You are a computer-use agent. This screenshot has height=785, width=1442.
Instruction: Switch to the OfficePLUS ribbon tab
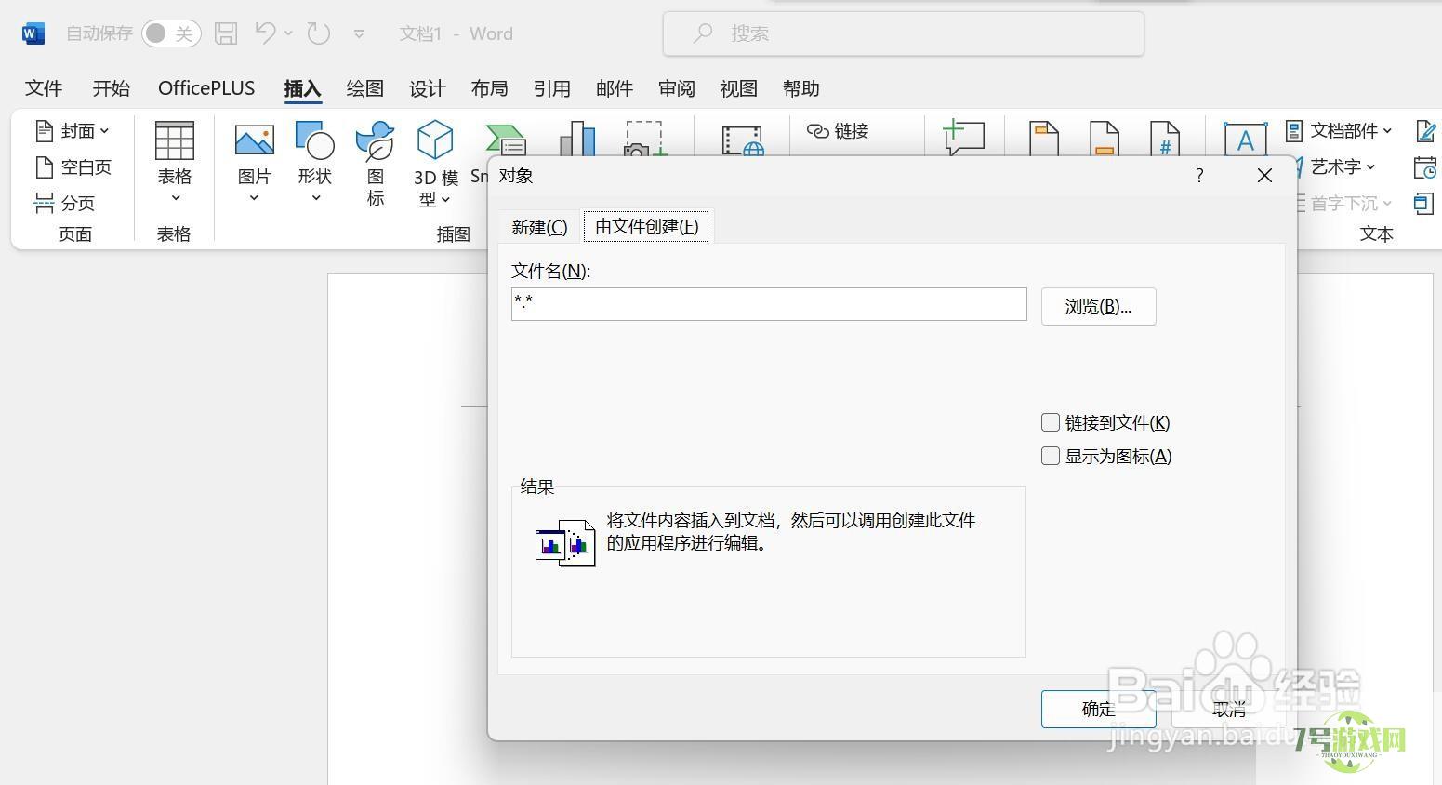tap(206, 88)
